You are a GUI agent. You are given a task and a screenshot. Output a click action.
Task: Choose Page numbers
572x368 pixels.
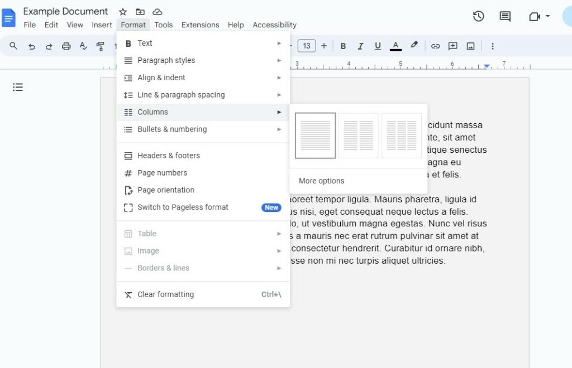[x=203, y=173]
